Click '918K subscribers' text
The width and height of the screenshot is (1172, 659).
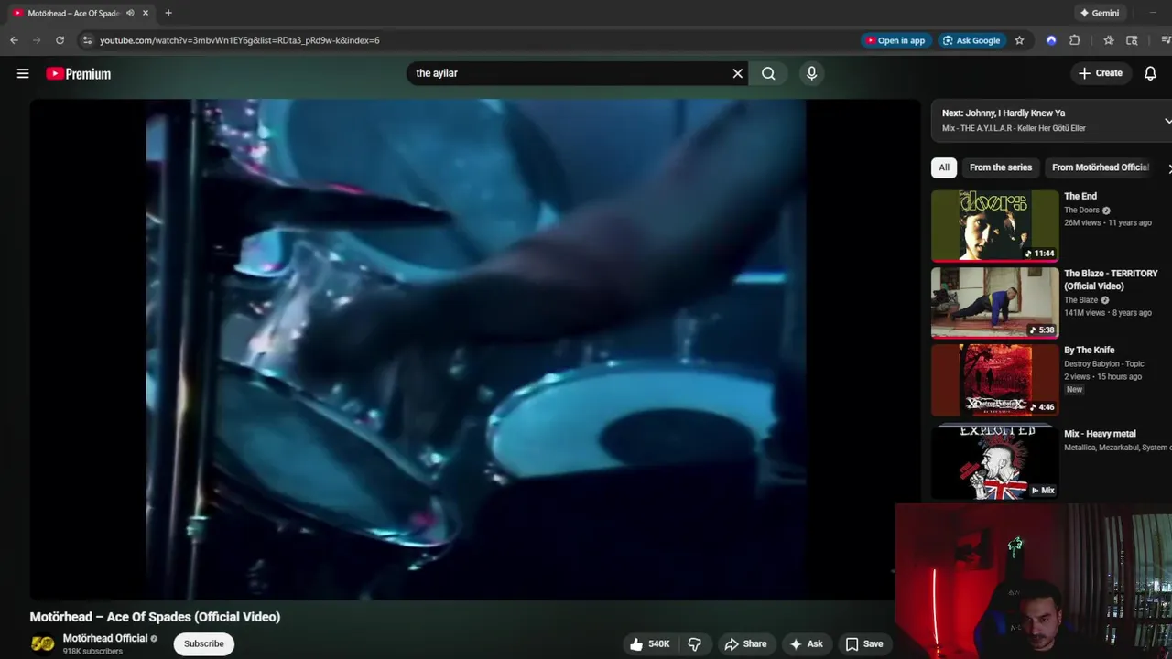(x=92, y=652)
